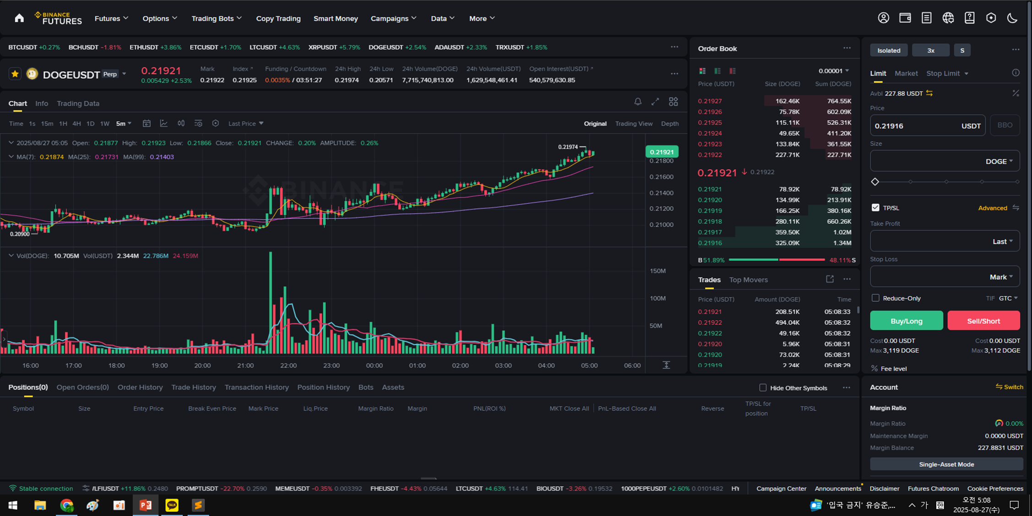Pop out the Trades panel
Screen dimensions: 1032x516
[830, 279]
